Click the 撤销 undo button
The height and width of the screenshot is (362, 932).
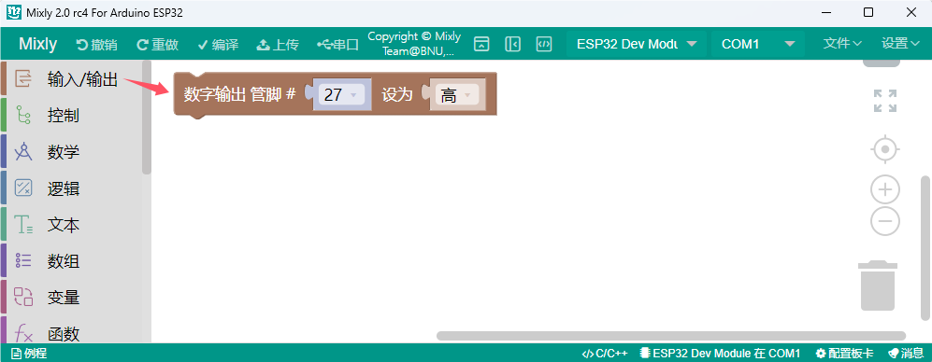97,45
